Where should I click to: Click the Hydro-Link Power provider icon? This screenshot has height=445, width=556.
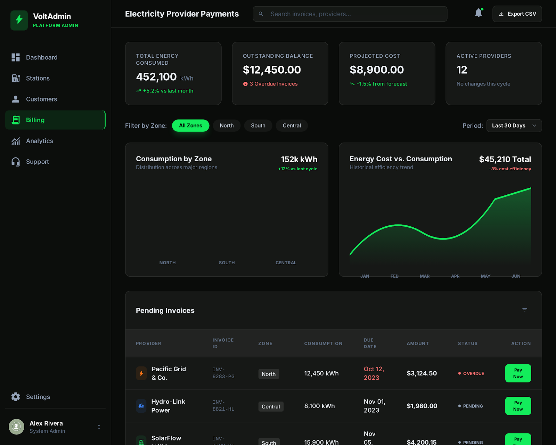(x=141, y=406)
